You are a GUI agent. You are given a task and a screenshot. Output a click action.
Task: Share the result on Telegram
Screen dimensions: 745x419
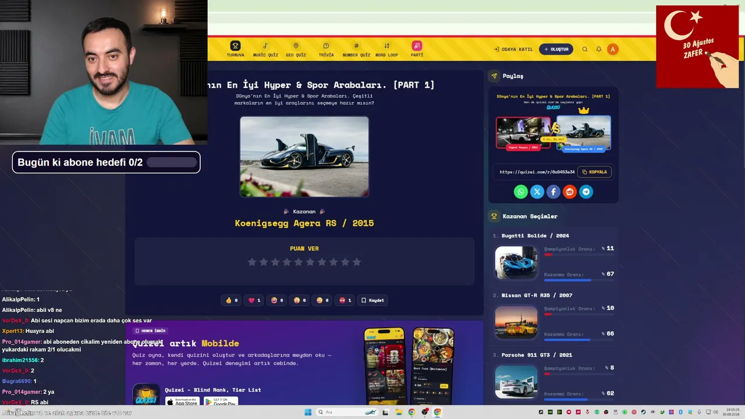[586, 191]
